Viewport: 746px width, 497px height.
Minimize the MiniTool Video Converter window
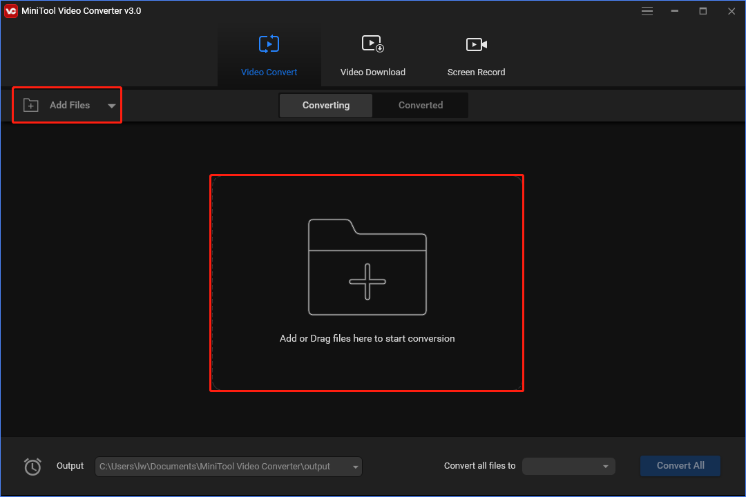pyautogui.click(x=675, y=11)
